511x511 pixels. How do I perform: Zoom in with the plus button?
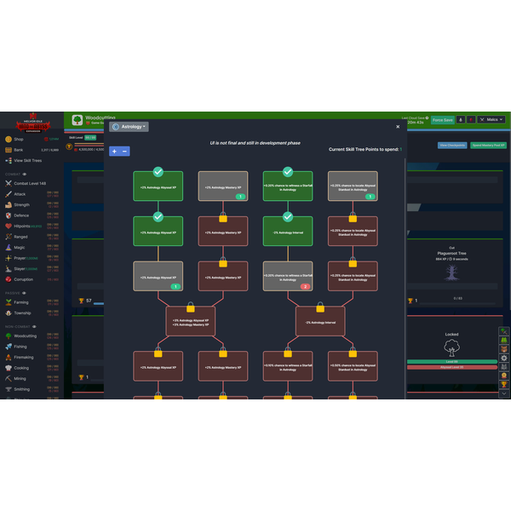(x=114, y=151)
